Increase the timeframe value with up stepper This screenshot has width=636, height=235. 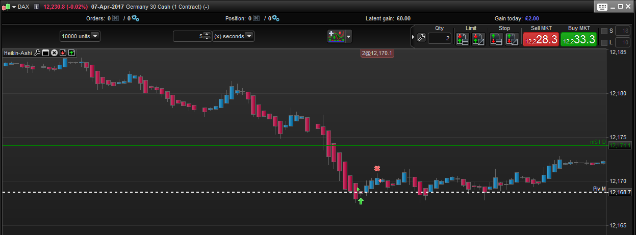(207, 34)
